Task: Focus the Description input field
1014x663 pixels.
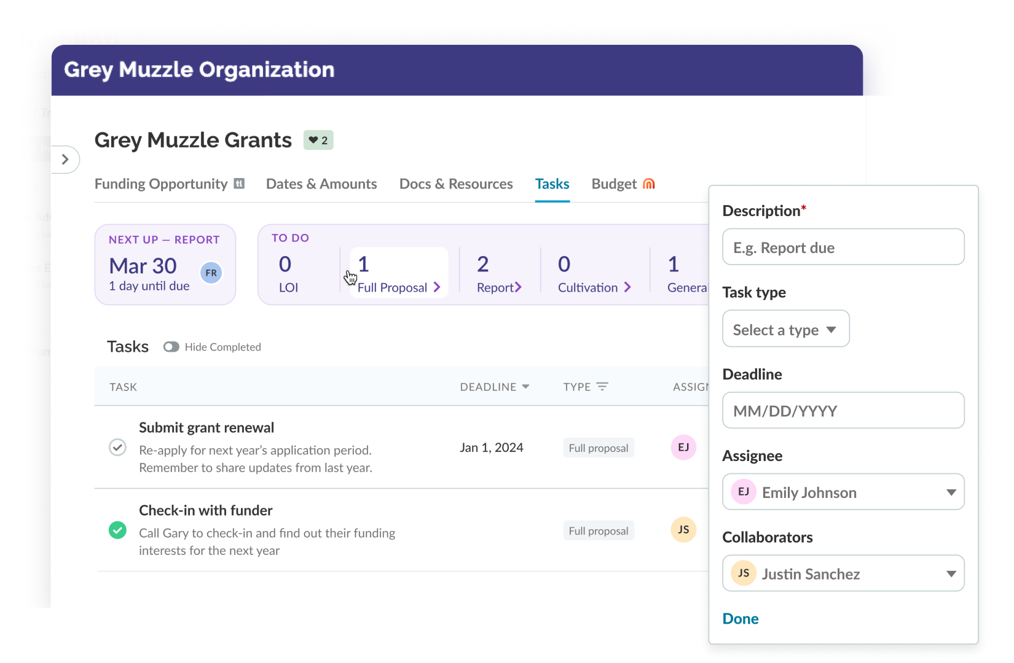Action: pos(843,247)
